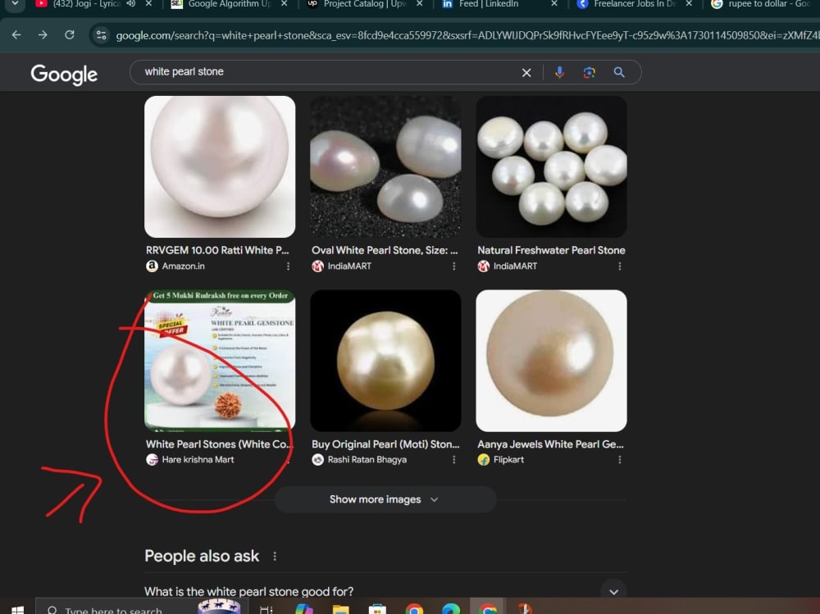
Task: Open more options for Oval White Pearl result
Action: click(x=454, y=266)
